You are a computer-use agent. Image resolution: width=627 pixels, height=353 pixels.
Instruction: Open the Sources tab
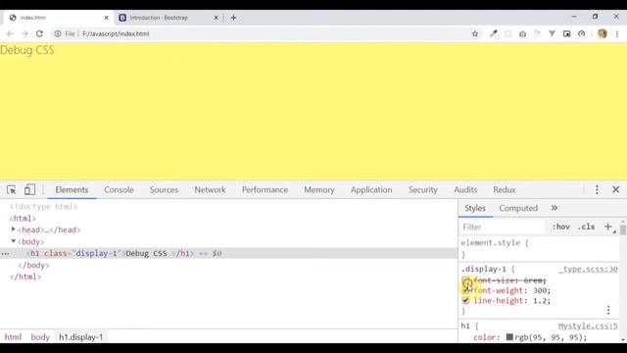click(x=164, y=189)
